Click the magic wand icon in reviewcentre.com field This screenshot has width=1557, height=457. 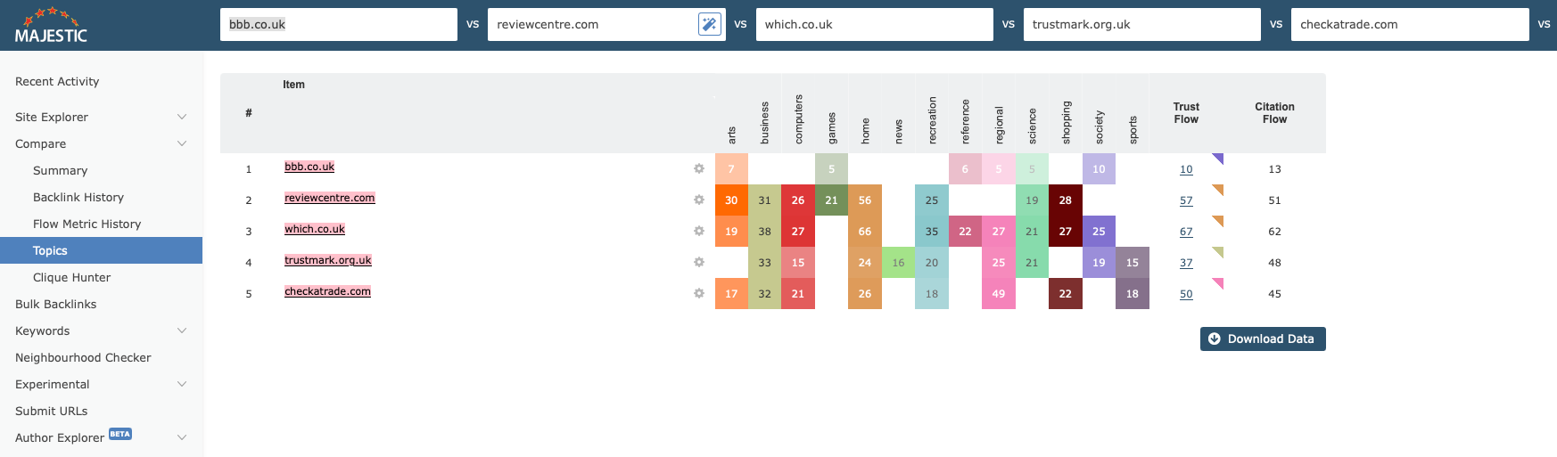(x=709, y=24)
